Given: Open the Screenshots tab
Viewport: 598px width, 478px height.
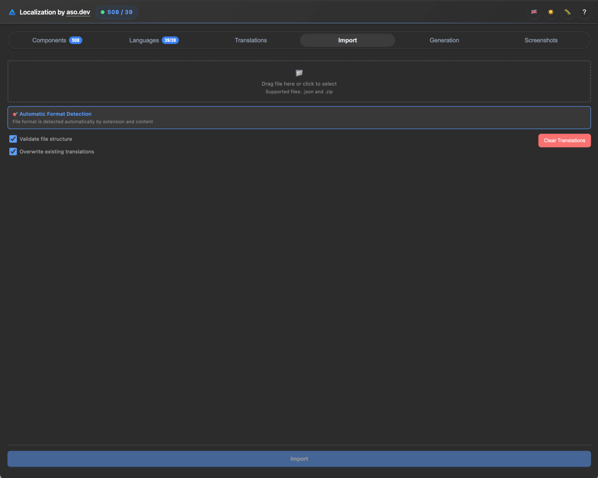Looking at the screenshot, I should pyautogui.click(x=541, y=40).
